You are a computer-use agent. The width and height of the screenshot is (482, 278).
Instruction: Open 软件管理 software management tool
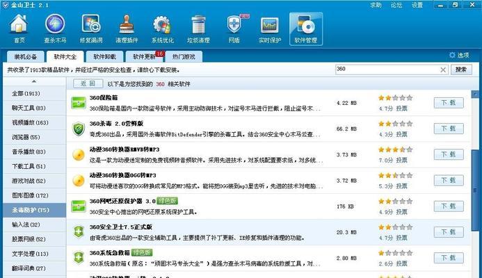pos(306,28)
